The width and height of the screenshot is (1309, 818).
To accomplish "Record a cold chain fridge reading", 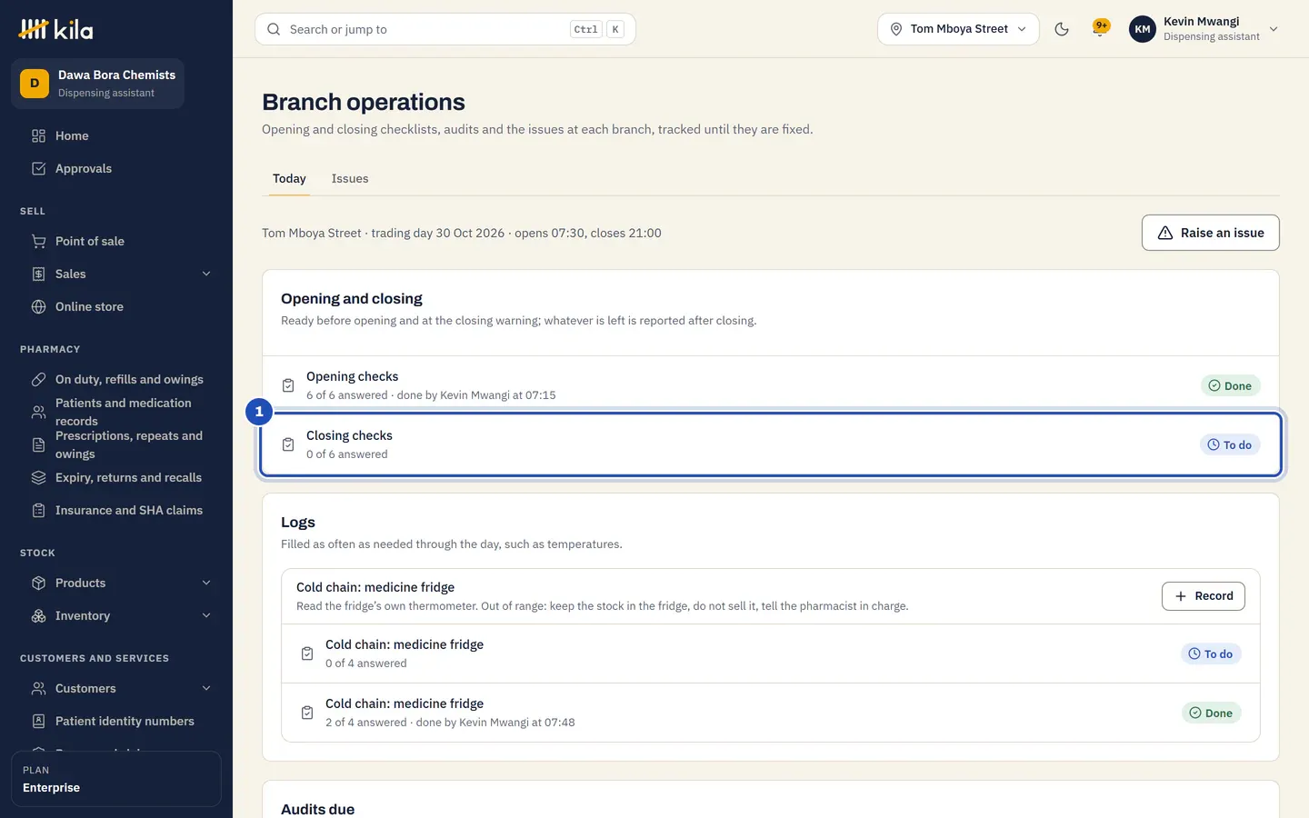I will (x=1204, y=596).
